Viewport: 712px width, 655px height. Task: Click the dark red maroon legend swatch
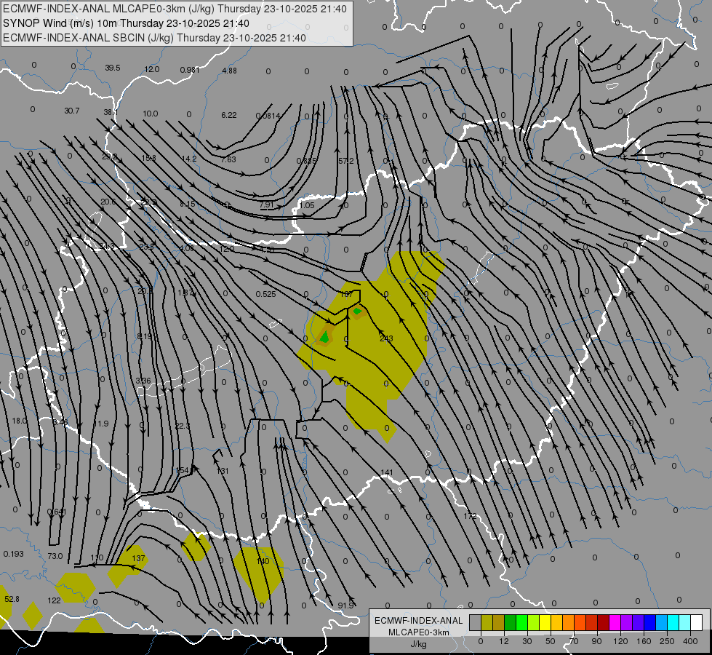[603, 622]
